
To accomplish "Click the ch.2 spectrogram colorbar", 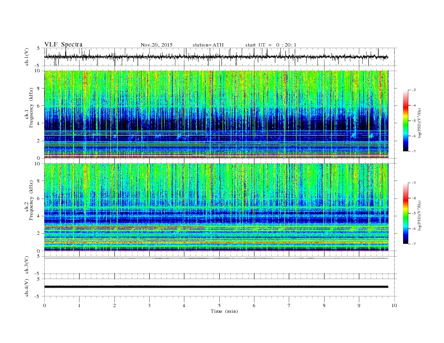I will [405, 214].
